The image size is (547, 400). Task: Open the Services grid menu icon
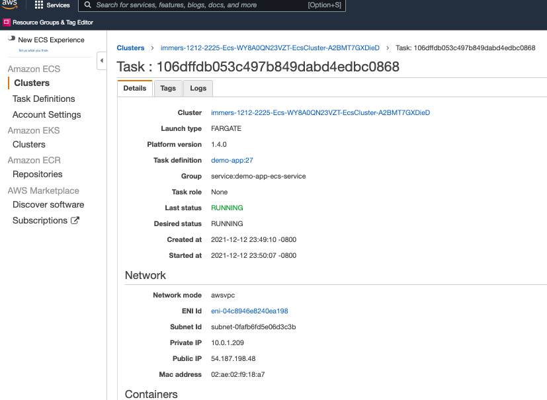pyautogui.click(x=39, y=5)
